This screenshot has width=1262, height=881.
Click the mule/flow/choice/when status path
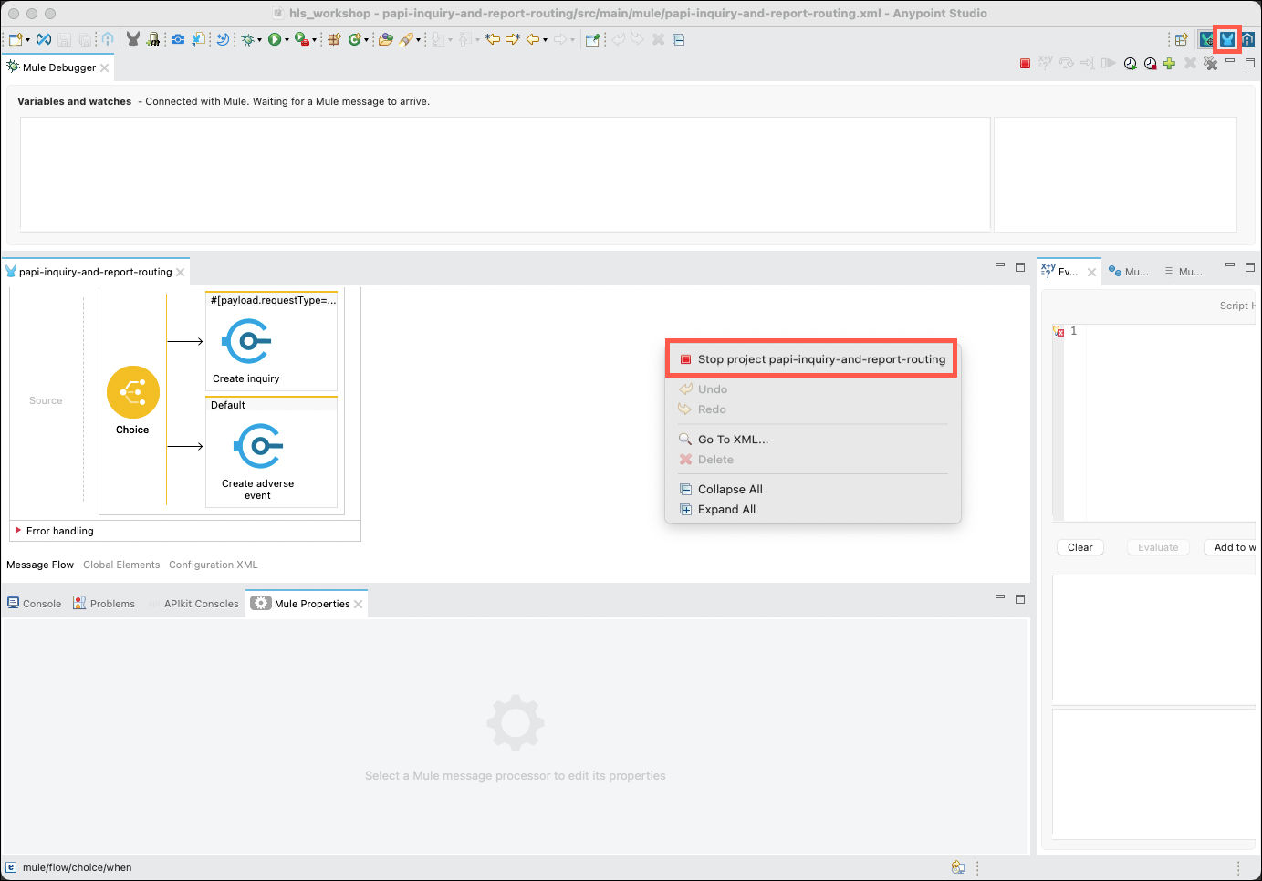coord(78,867)
